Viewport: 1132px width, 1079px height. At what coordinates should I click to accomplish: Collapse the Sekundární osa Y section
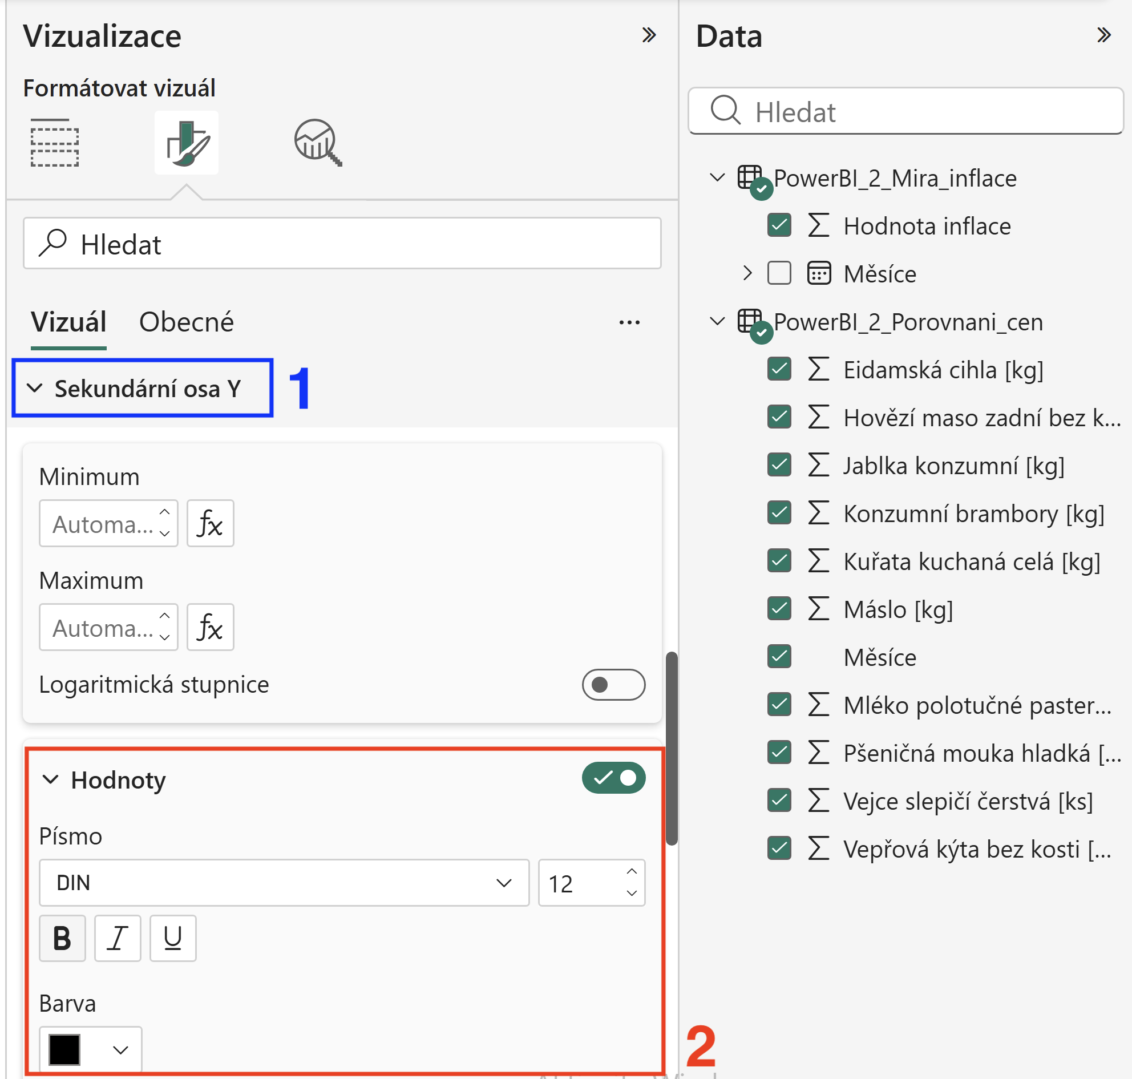point(34,388)
